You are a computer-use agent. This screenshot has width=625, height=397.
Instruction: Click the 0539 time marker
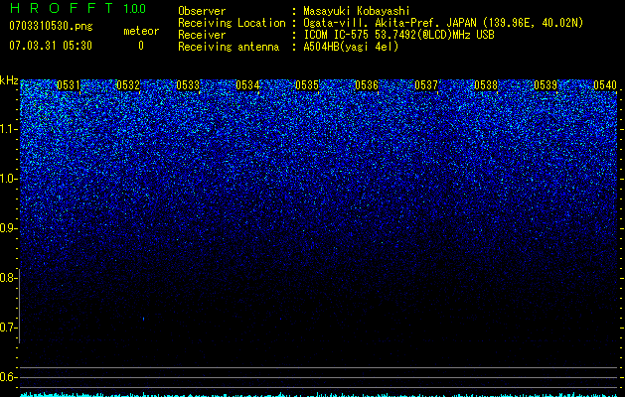(546, 84)
